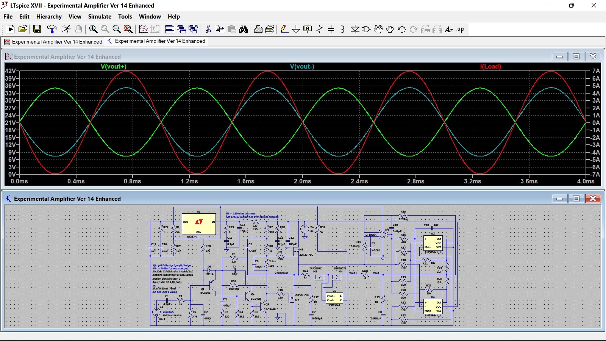This screenshot has height=341, width=606.
Task: Open the Window menu
Action: click(x=150, y=17)
